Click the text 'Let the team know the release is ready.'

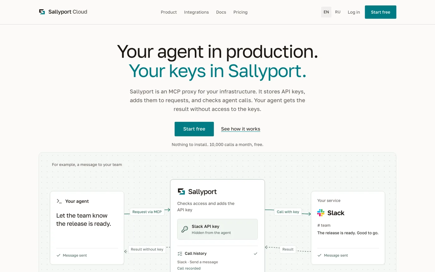click(x=84, y=219)
